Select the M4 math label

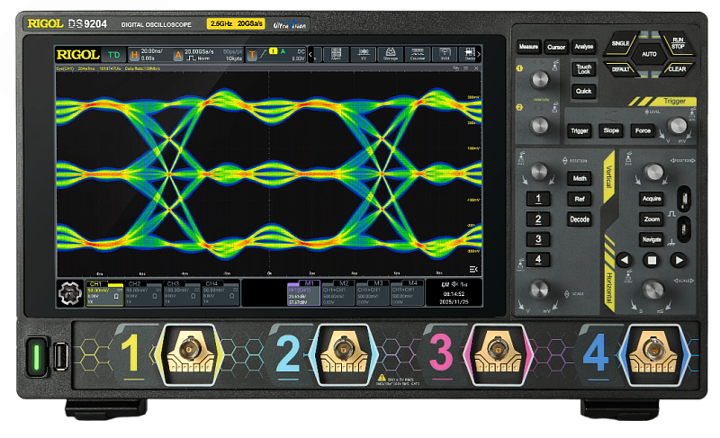(x=413, y=283)
